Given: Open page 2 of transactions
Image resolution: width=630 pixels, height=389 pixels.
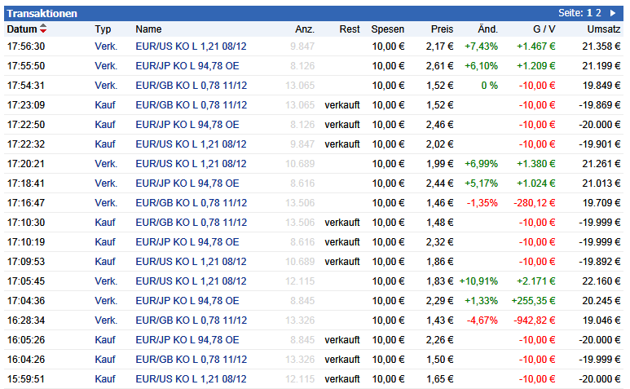Looking at the screenshot, I should [x=598, y=13].
